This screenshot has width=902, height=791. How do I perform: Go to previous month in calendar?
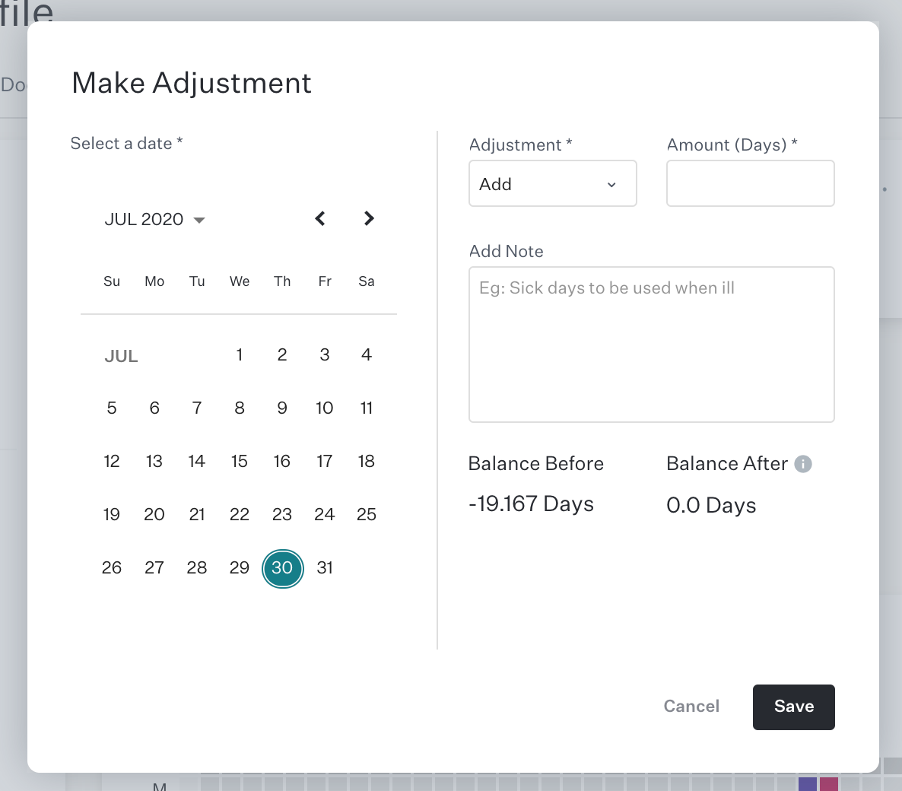coord(320,218)
